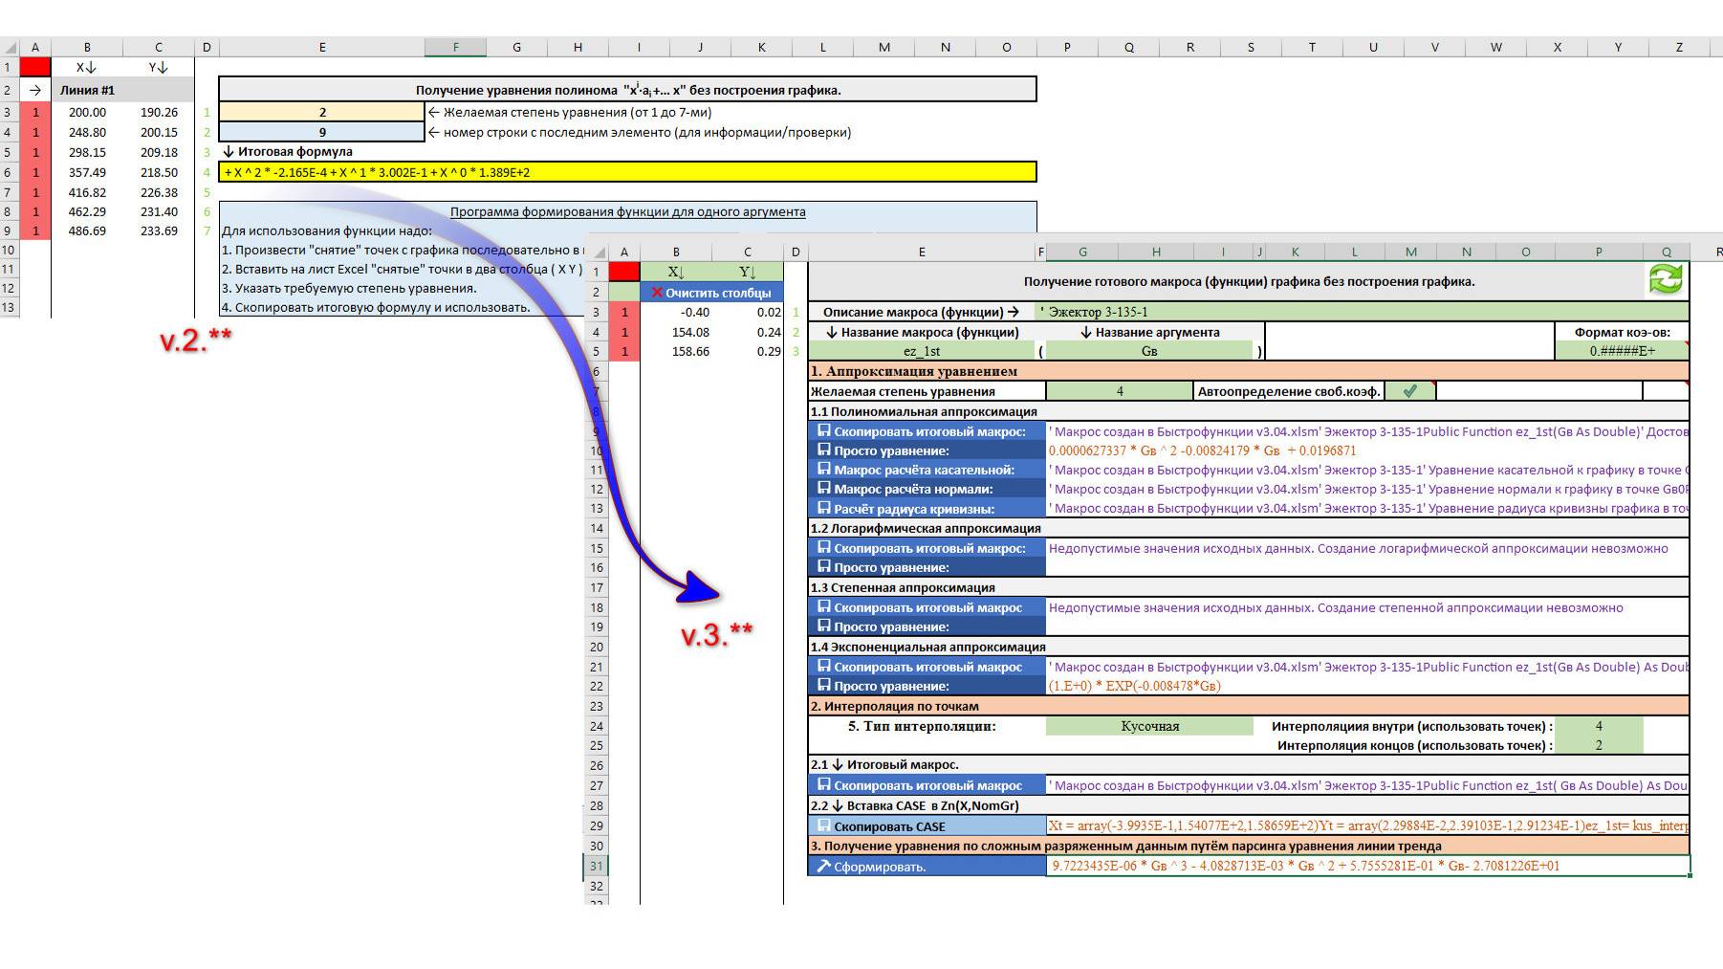Click the red X 'Очистить столбцы' button
Screen dimensions: 1723x969
tap(711, 292)
